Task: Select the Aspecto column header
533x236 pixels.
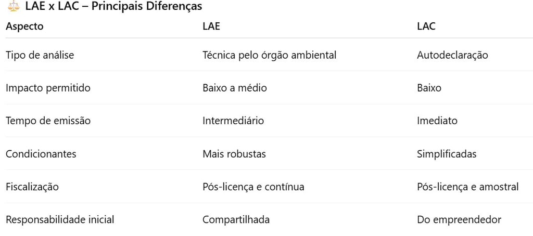Action: tap(24, 27)
